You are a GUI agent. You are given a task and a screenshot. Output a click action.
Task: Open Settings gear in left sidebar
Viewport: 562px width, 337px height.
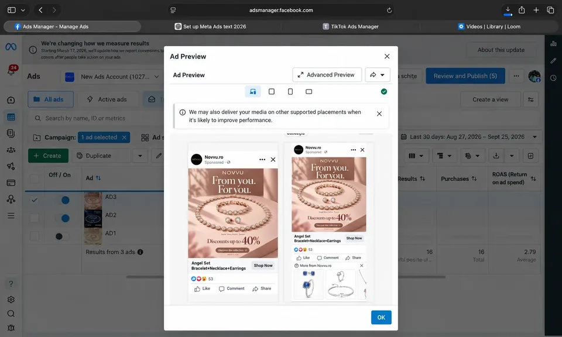click(x=11, y=300)
